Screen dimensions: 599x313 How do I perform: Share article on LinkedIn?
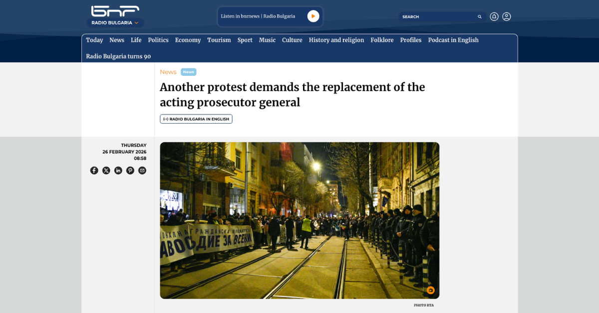[x=118, y=170]
